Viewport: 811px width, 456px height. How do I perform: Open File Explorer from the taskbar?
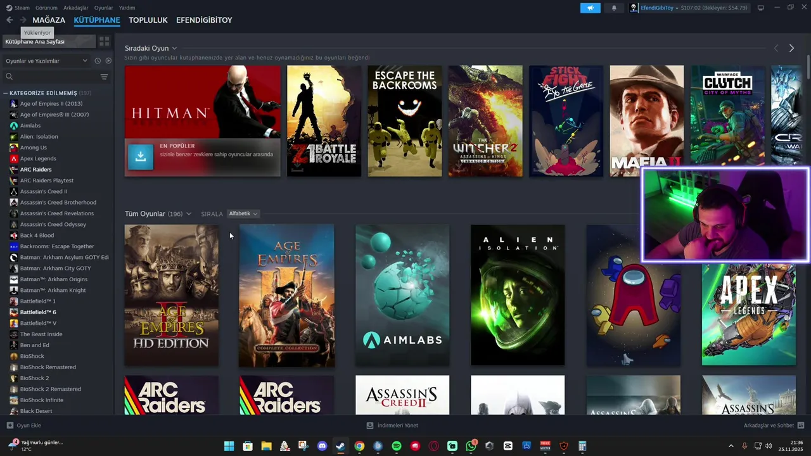266,446
